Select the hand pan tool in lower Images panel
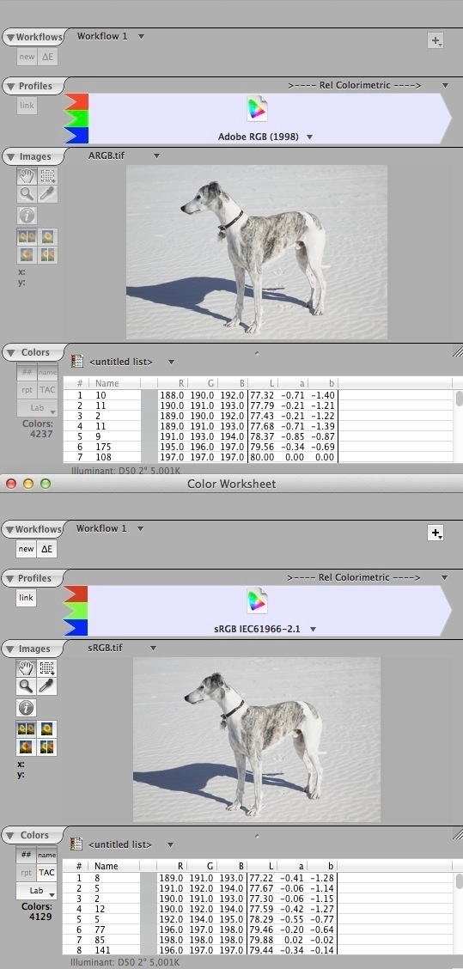Screen dimensions: 463x969 coord(26,668)
